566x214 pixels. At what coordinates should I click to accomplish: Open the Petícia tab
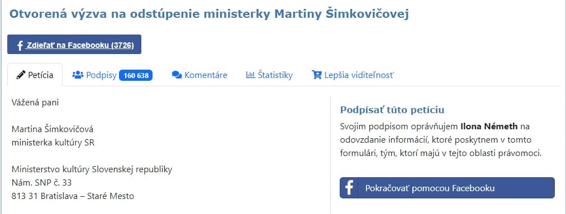pyautogui.click(x=35, y=75)
